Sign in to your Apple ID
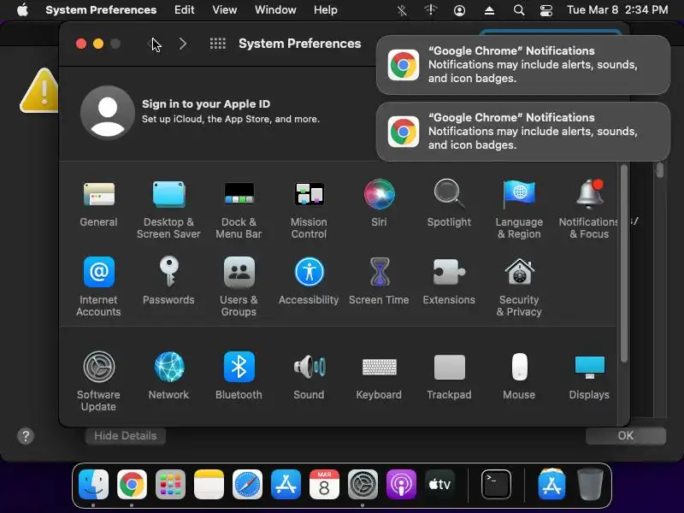This screenshot has width=684, height=513. [206, 103]
